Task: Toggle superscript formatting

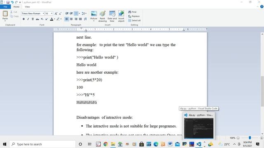Action: tap(47, 19)
